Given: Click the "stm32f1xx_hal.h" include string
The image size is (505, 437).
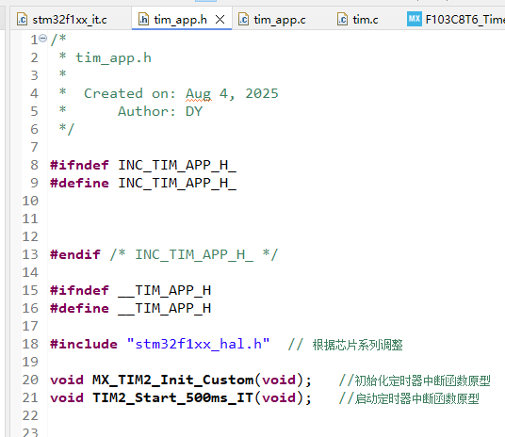Looking at the screenshot, I should [199, 344].
